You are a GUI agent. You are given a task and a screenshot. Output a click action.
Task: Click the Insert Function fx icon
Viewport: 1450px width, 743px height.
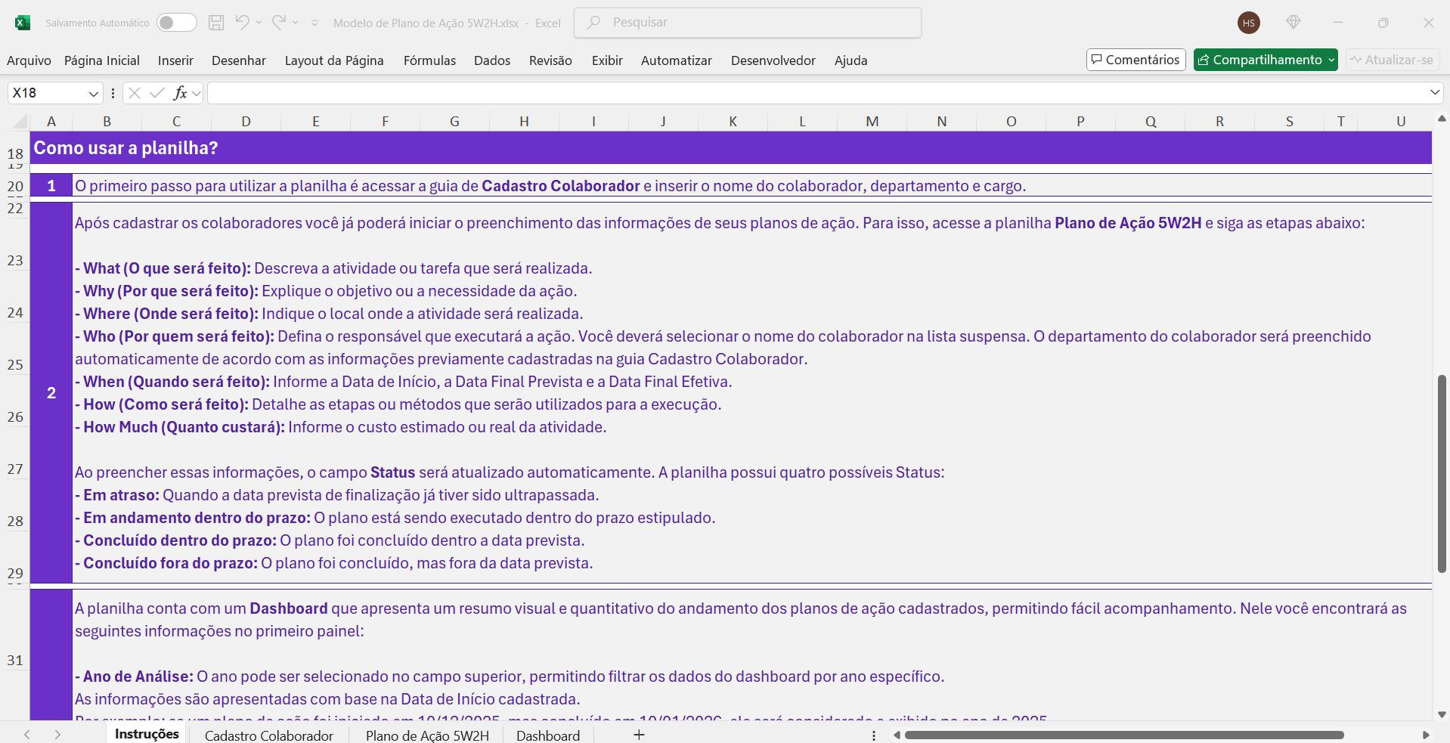pos(180,93)
